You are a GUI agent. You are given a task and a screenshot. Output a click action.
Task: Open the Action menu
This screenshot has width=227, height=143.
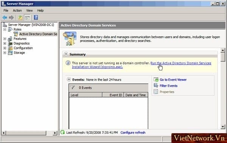(x=17, y=11)
